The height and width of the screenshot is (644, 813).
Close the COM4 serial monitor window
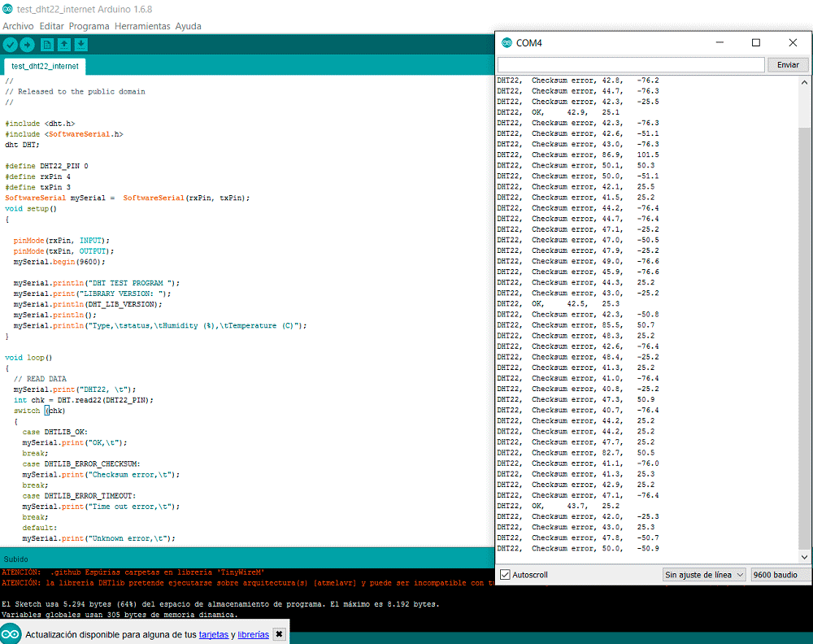coord(793,42)
